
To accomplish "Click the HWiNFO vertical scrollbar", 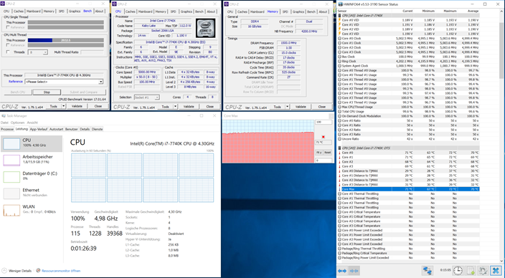I will click(x=501, y=138).
